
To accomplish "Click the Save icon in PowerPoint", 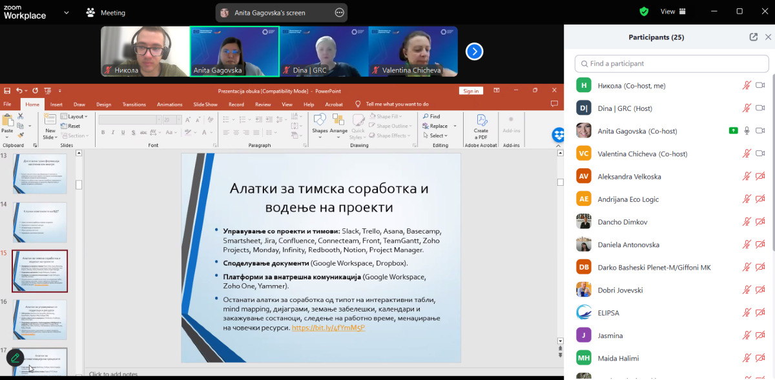I will tap(7, 91).
